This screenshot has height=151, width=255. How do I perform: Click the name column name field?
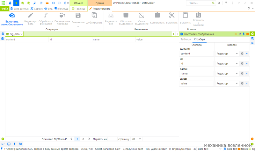tap(197, 74)
